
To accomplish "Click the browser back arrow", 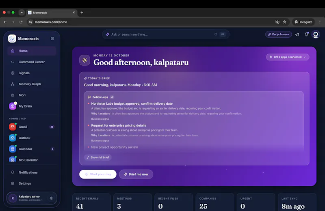I will click(5, 22).
